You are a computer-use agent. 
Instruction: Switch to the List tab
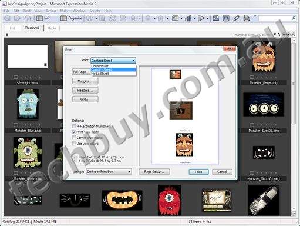pyautogui.click(x=12, y=28)
